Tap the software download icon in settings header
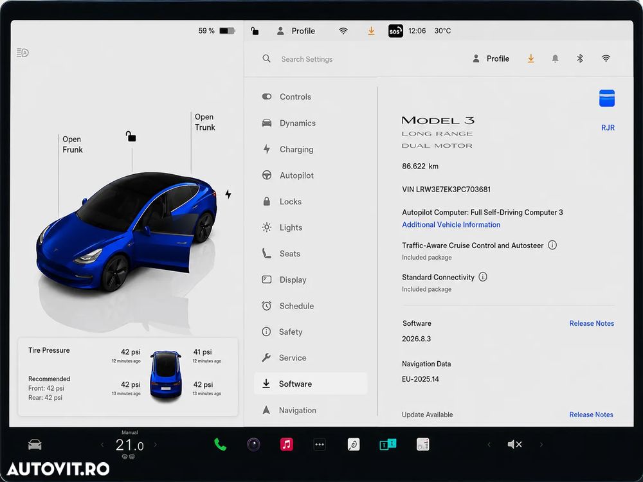This screenshot has height=482, width=643. pyautogui.click(x=530, y=58)
